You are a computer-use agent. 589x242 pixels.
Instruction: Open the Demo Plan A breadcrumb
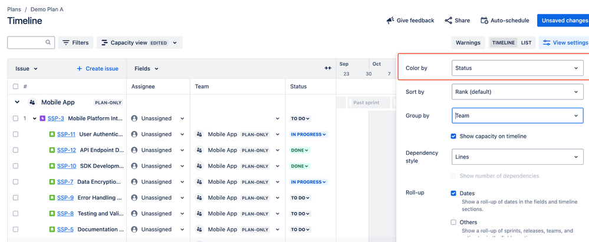click(x=47, y=9)
